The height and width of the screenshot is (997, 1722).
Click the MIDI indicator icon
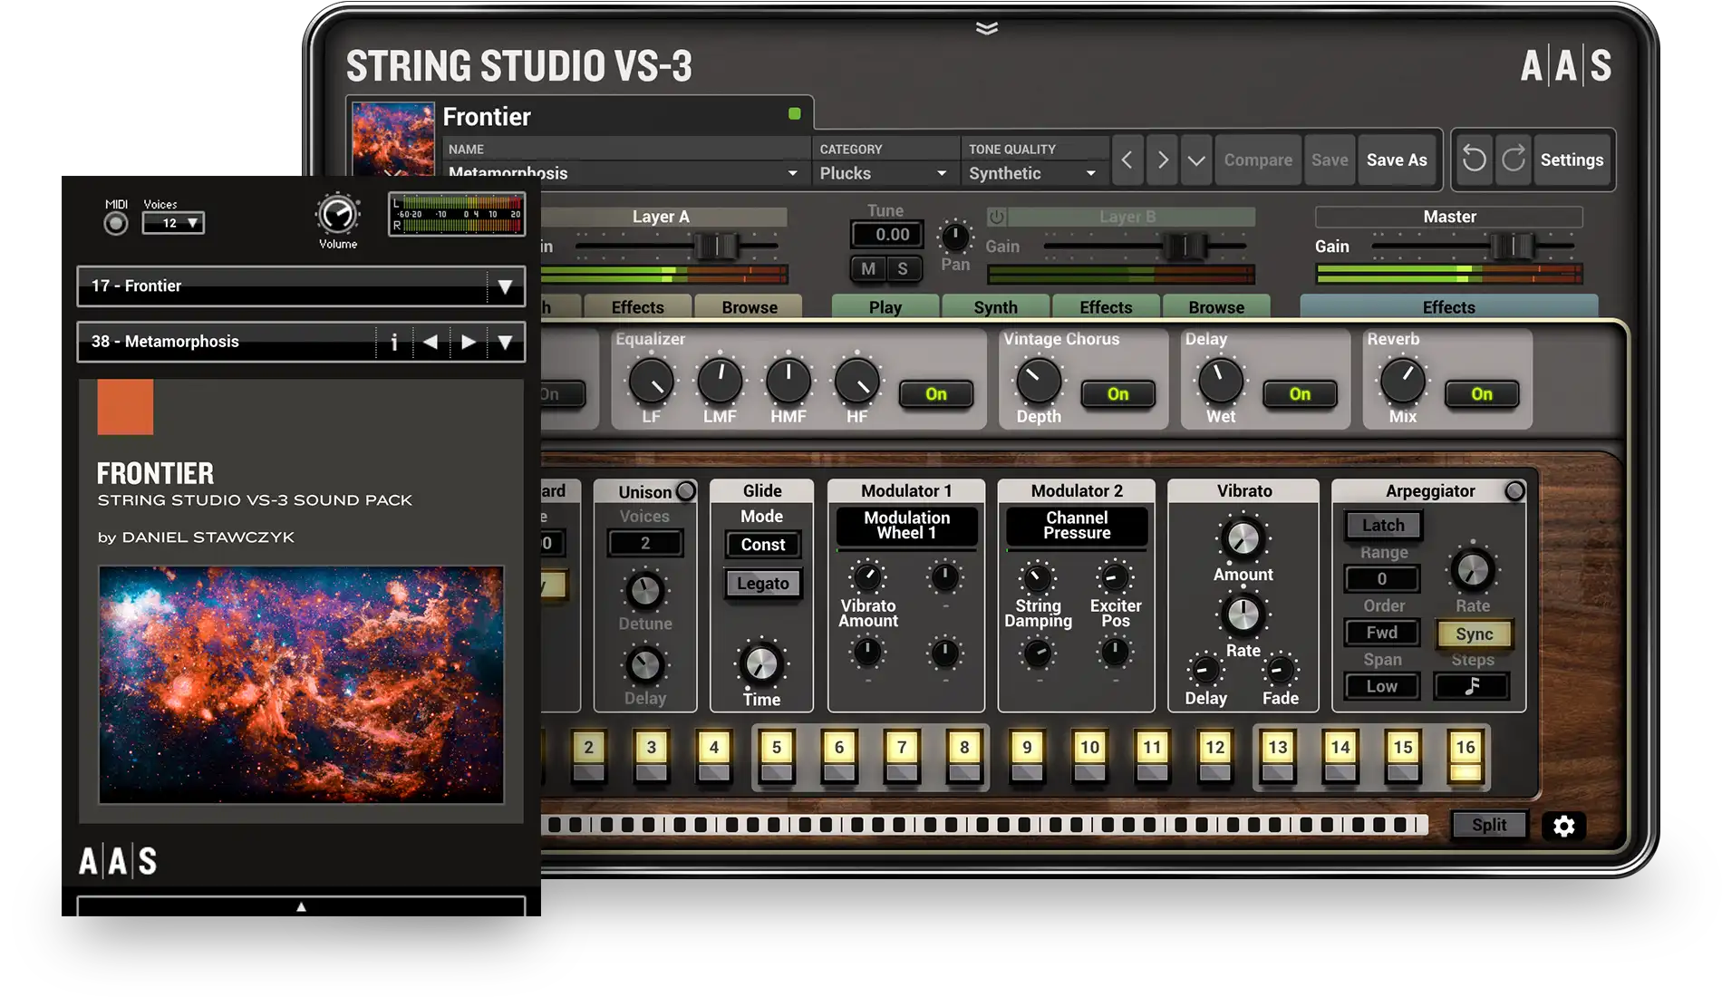point(114,221)
